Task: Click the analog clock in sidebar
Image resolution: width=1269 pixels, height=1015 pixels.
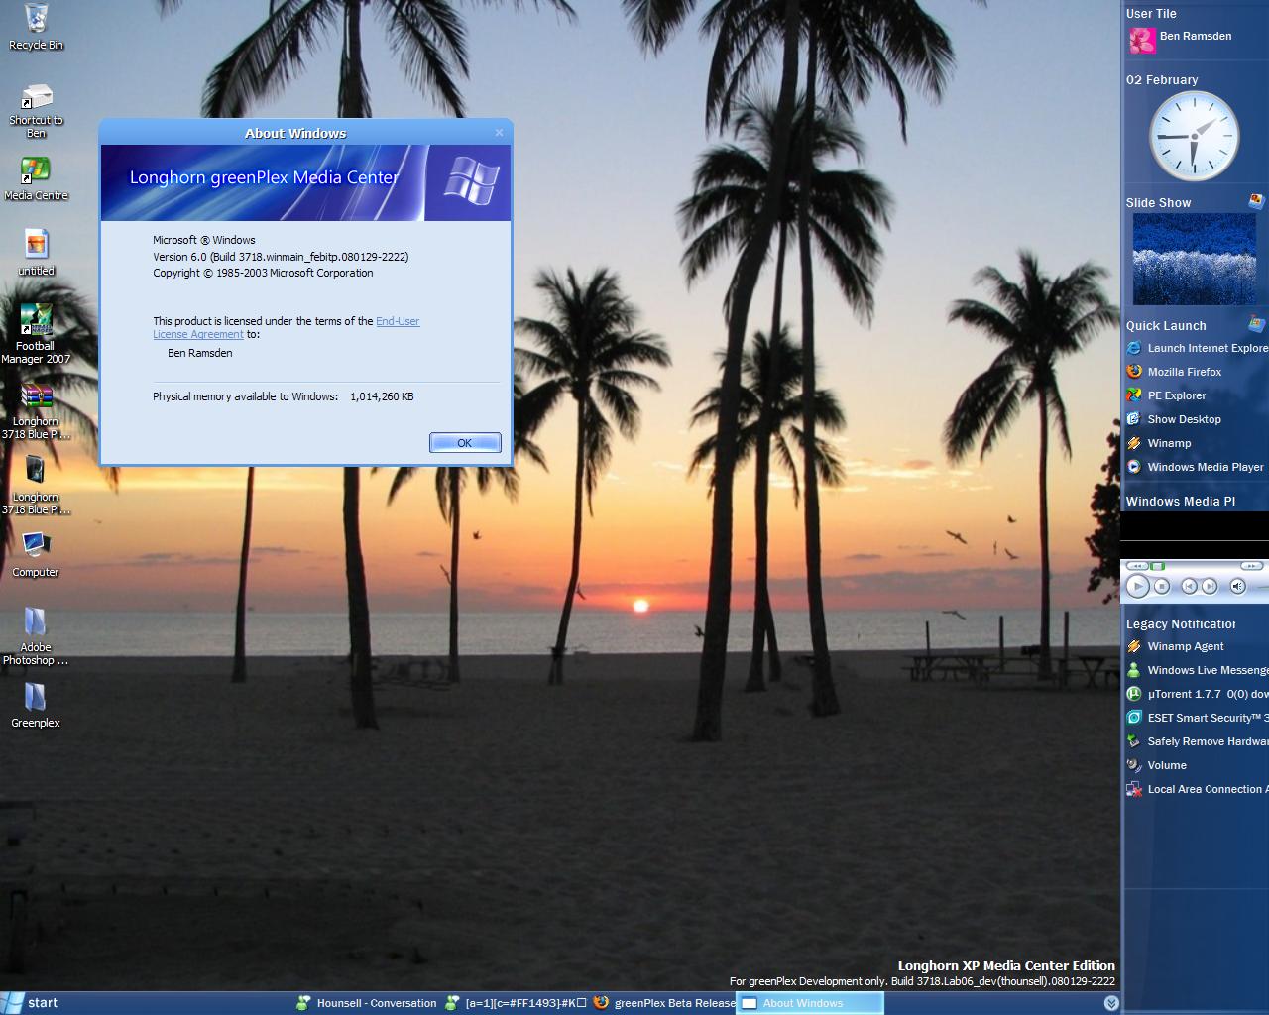Action: tap(1194, 136)
